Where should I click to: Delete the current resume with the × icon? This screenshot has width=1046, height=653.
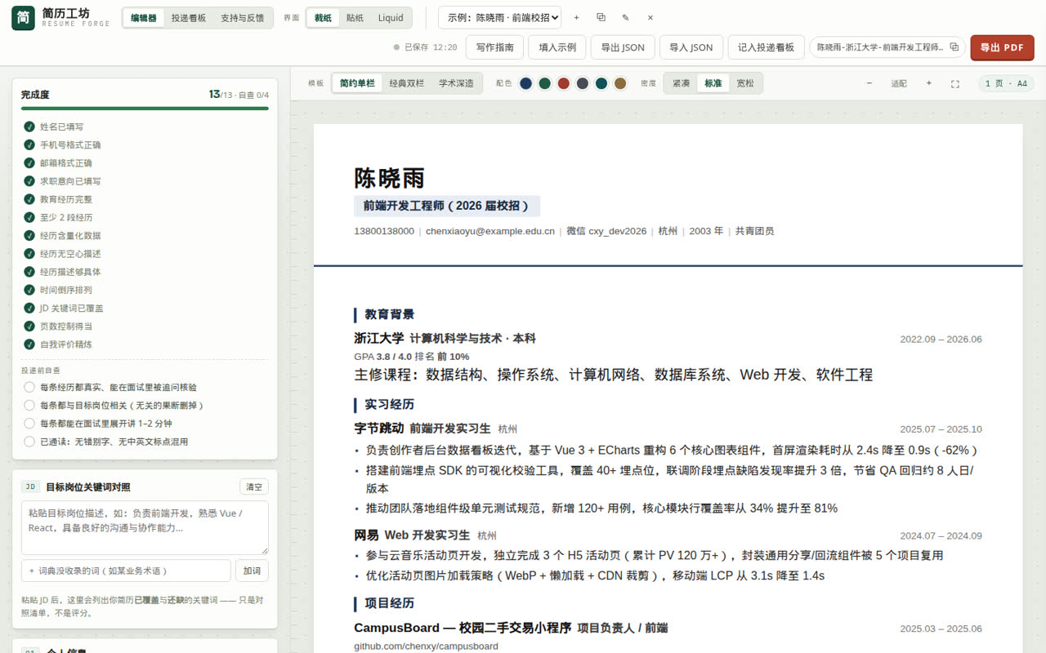click(650, 18)
